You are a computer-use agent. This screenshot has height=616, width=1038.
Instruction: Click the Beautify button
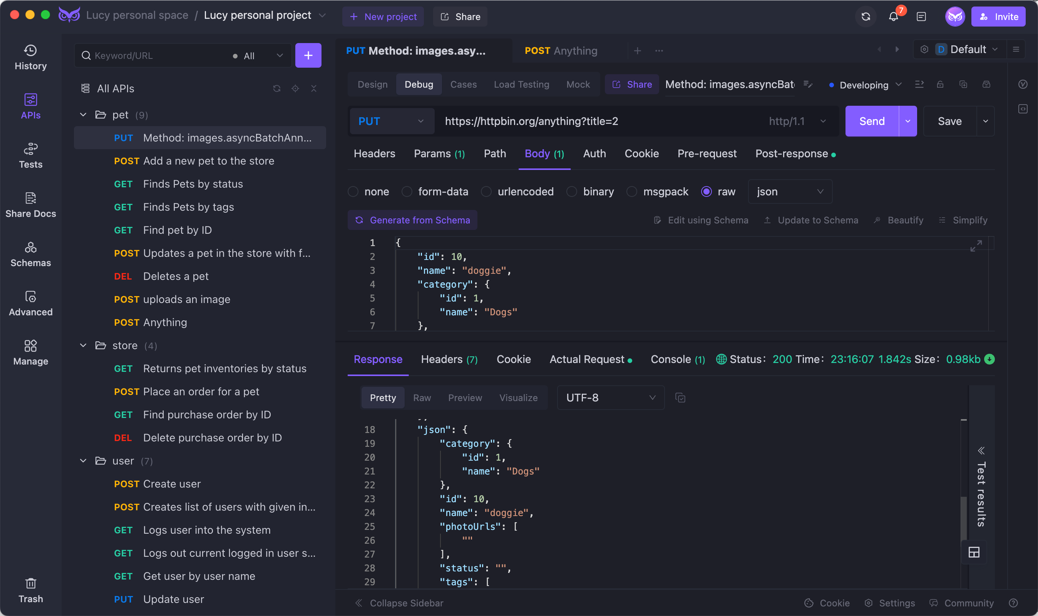(x=898, y=220)
